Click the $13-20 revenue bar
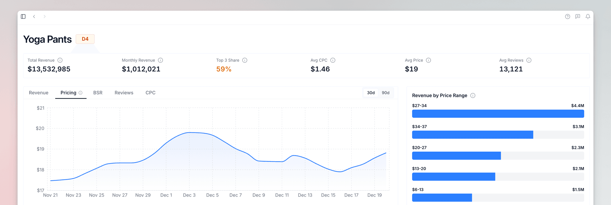 coord(453,177)
